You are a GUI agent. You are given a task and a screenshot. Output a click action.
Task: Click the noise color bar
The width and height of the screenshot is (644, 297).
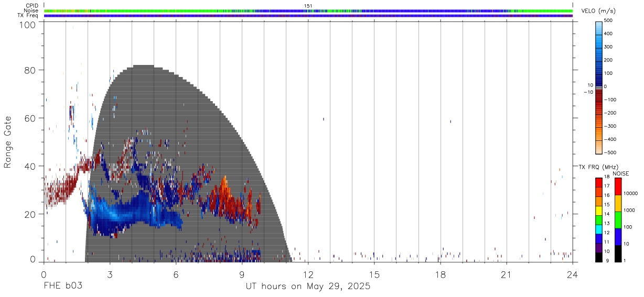coord(618,220)
